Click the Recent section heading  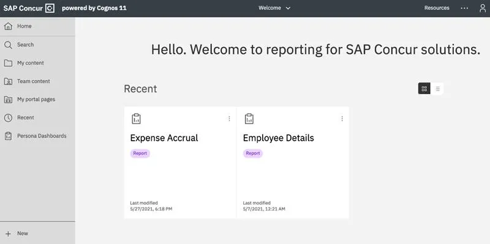(140, 89)
